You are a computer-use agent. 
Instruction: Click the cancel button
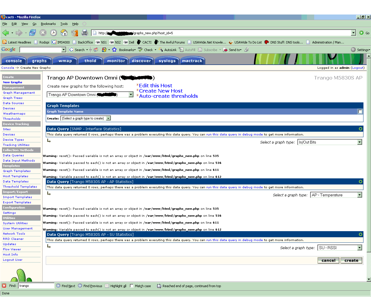328,260
